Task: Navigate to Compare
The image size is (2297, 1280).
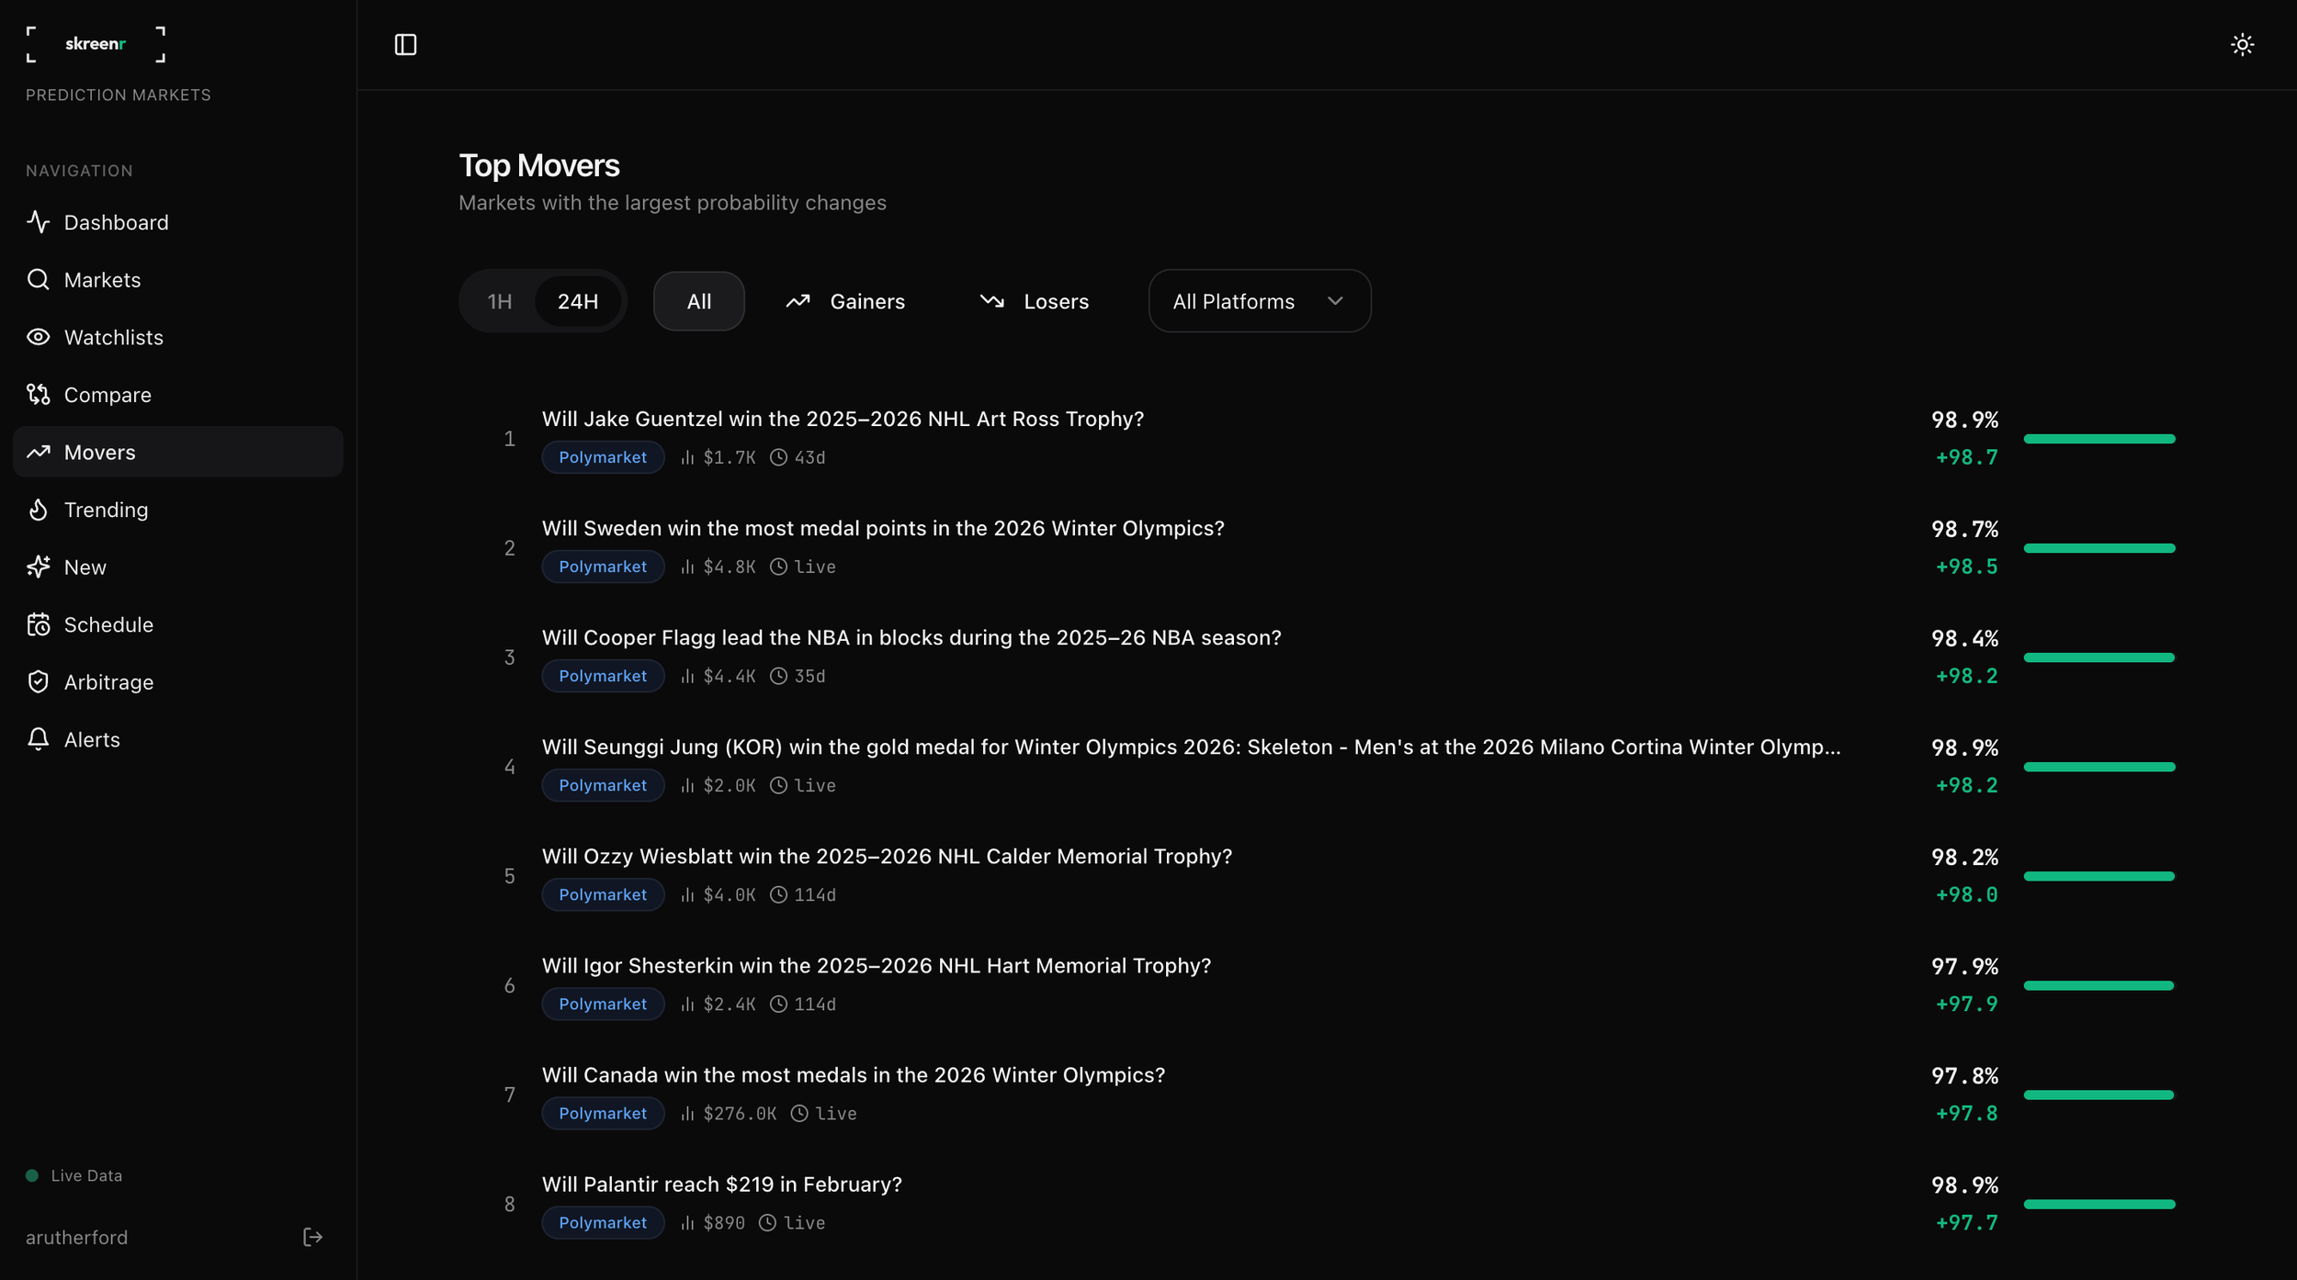Action: [178, 394]
